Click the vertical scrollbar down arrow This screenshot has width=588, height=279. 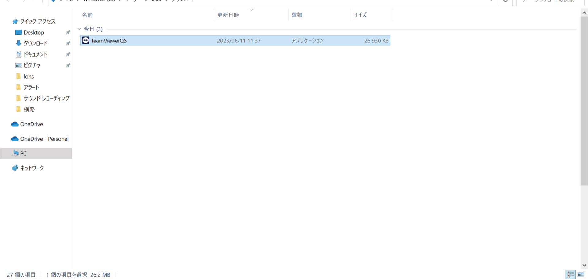tap(584, 265)
